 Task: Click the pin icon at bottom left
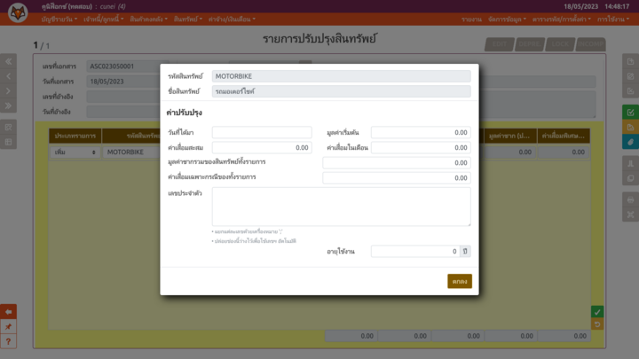pyautogui.click(x=8, y=326)
